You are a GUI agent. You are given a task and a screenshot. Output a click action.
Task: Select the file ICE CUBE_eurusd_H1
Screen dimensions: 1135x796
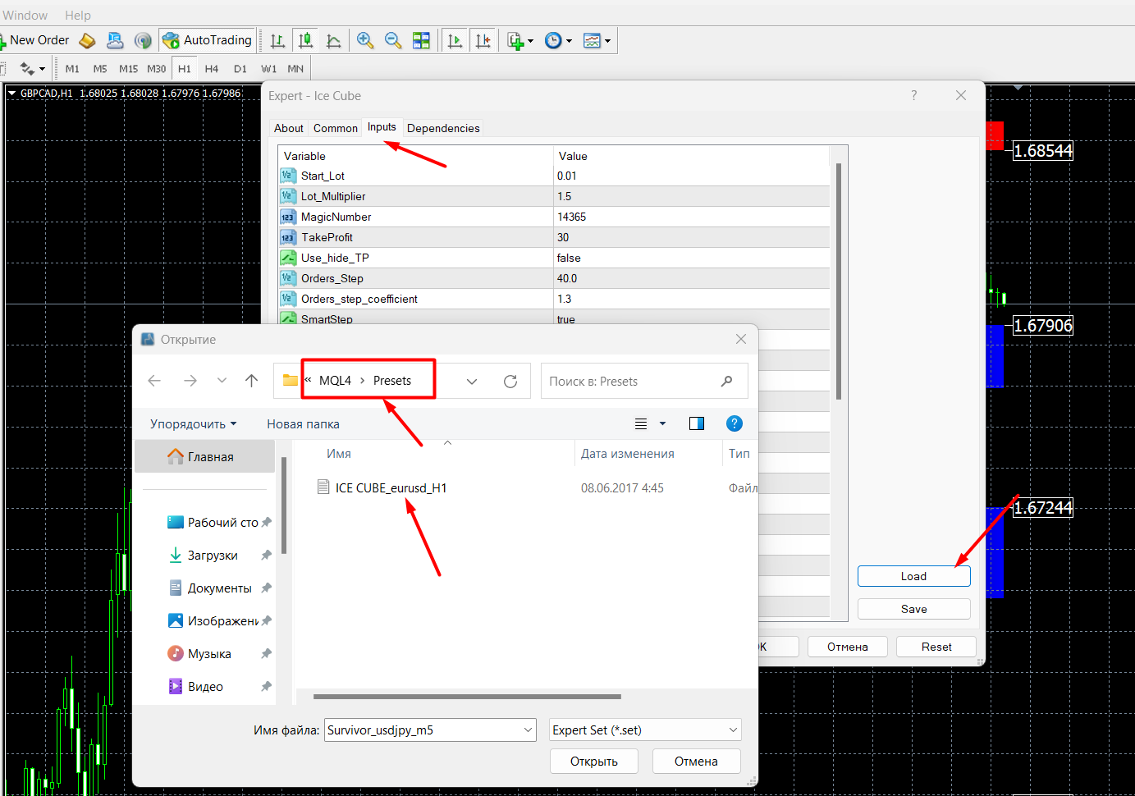pos(391,487)
